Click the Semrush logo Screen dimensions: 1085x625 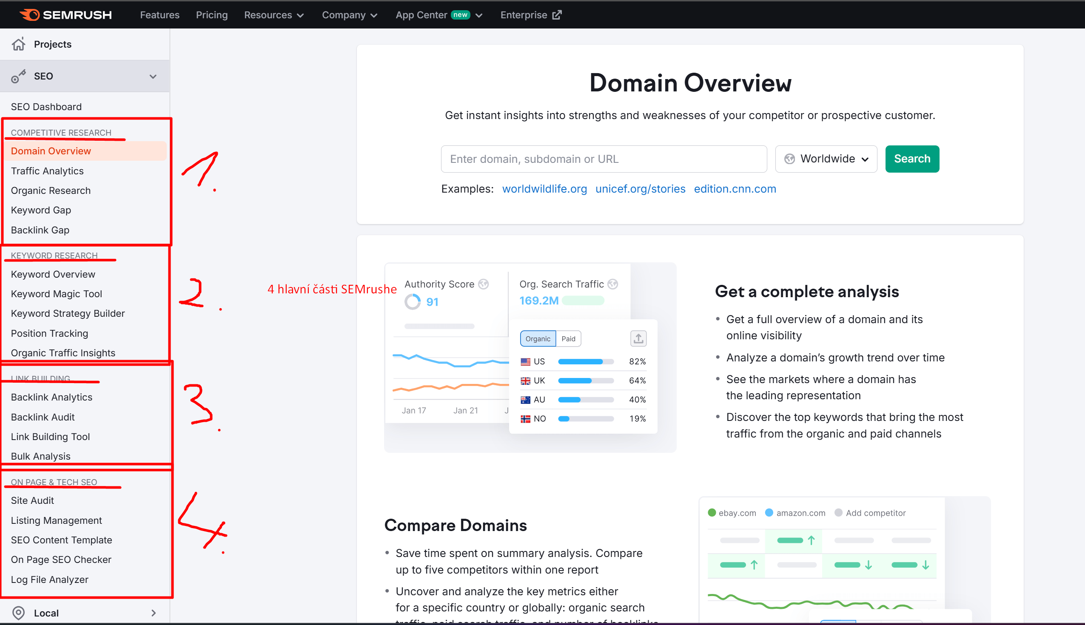pyautogui.click(x=65, y=15)
